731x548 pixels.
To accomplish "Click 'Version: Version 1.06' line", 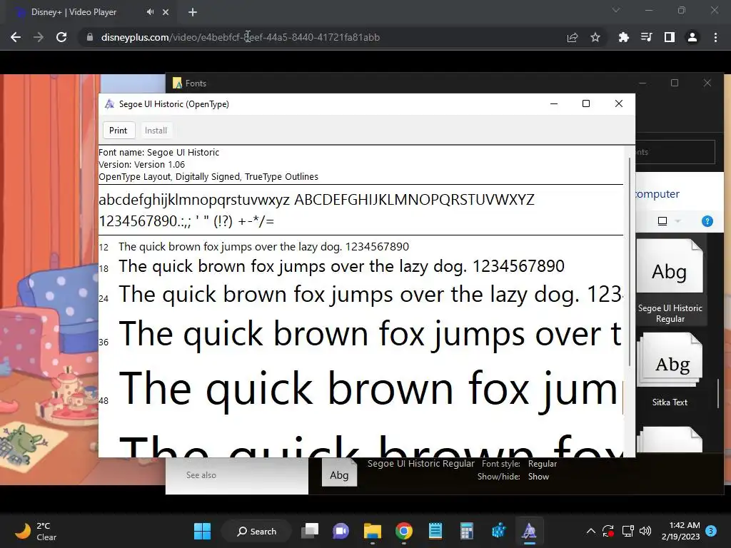I will [x=142, y=165].
